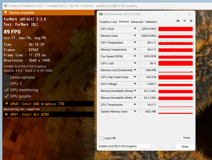This screenshot has width=212, height=160.
Task: Open the Memory Clock sensor dropdown
Action: coord(135,36)
